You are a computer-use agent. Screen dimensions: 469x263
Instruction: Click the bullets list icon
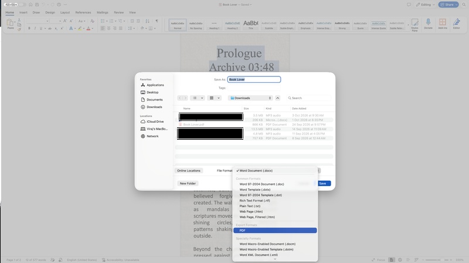[103, 21]
